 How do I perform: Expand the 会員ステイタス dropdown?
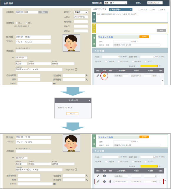click(120, 9)
